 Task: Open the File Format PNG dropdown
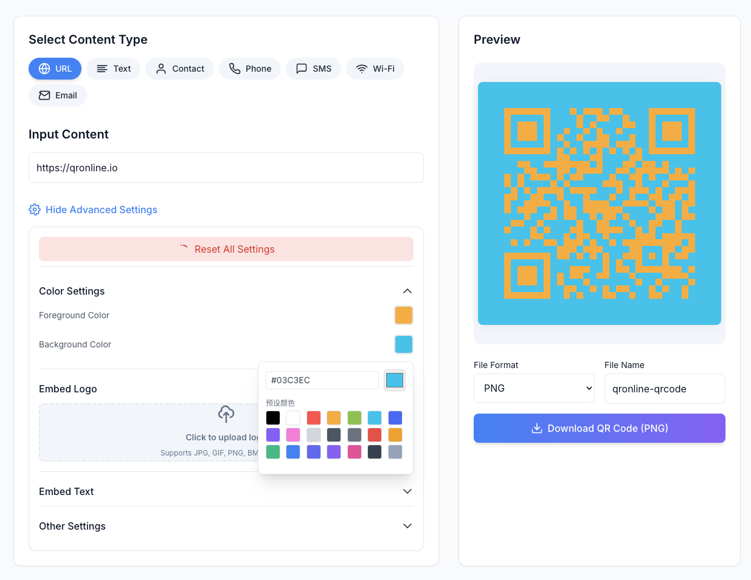tap(534, 388)
